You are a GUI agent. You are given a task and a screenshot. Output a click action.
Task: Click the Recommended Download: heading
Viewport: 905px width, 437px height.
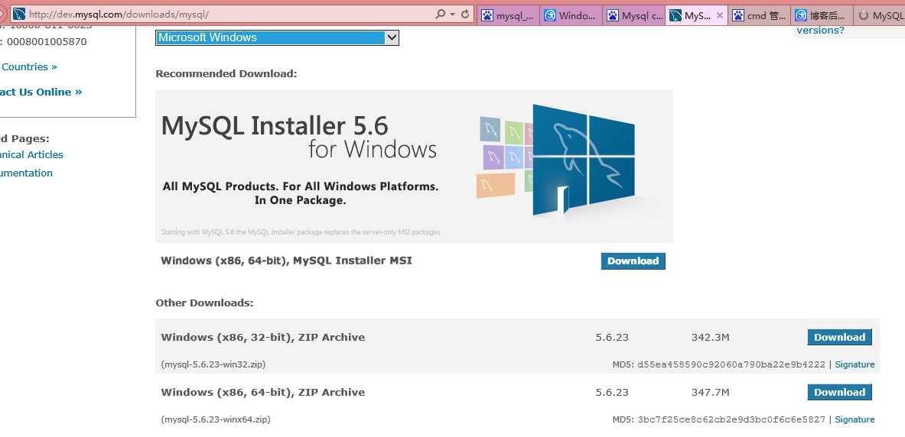point(226,74)
